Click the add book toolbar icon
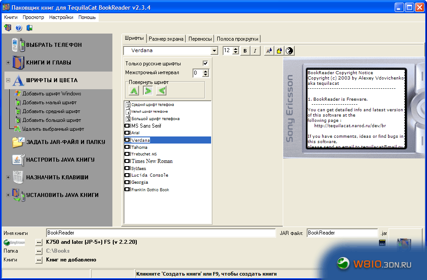Image resolution: width=427 pixels, height=280 pixels. click(8, 28)
